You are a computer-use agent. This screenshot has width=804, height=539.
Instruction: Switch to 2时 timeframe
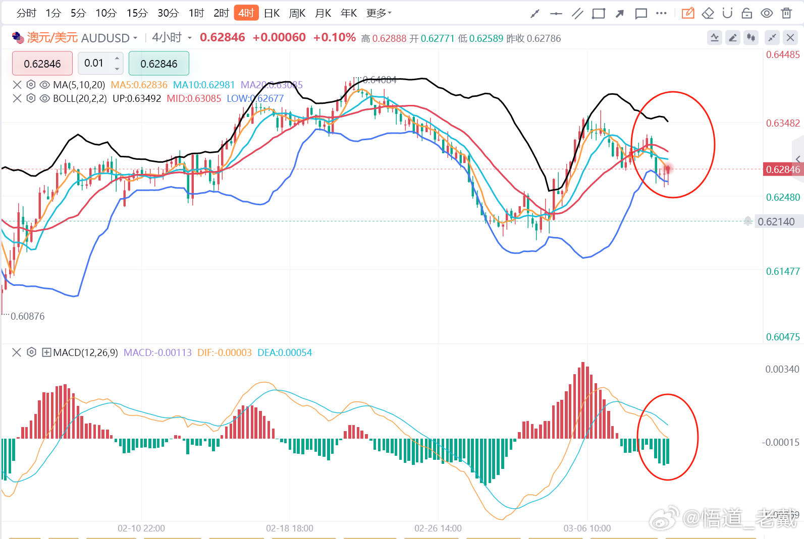[221, 13]
